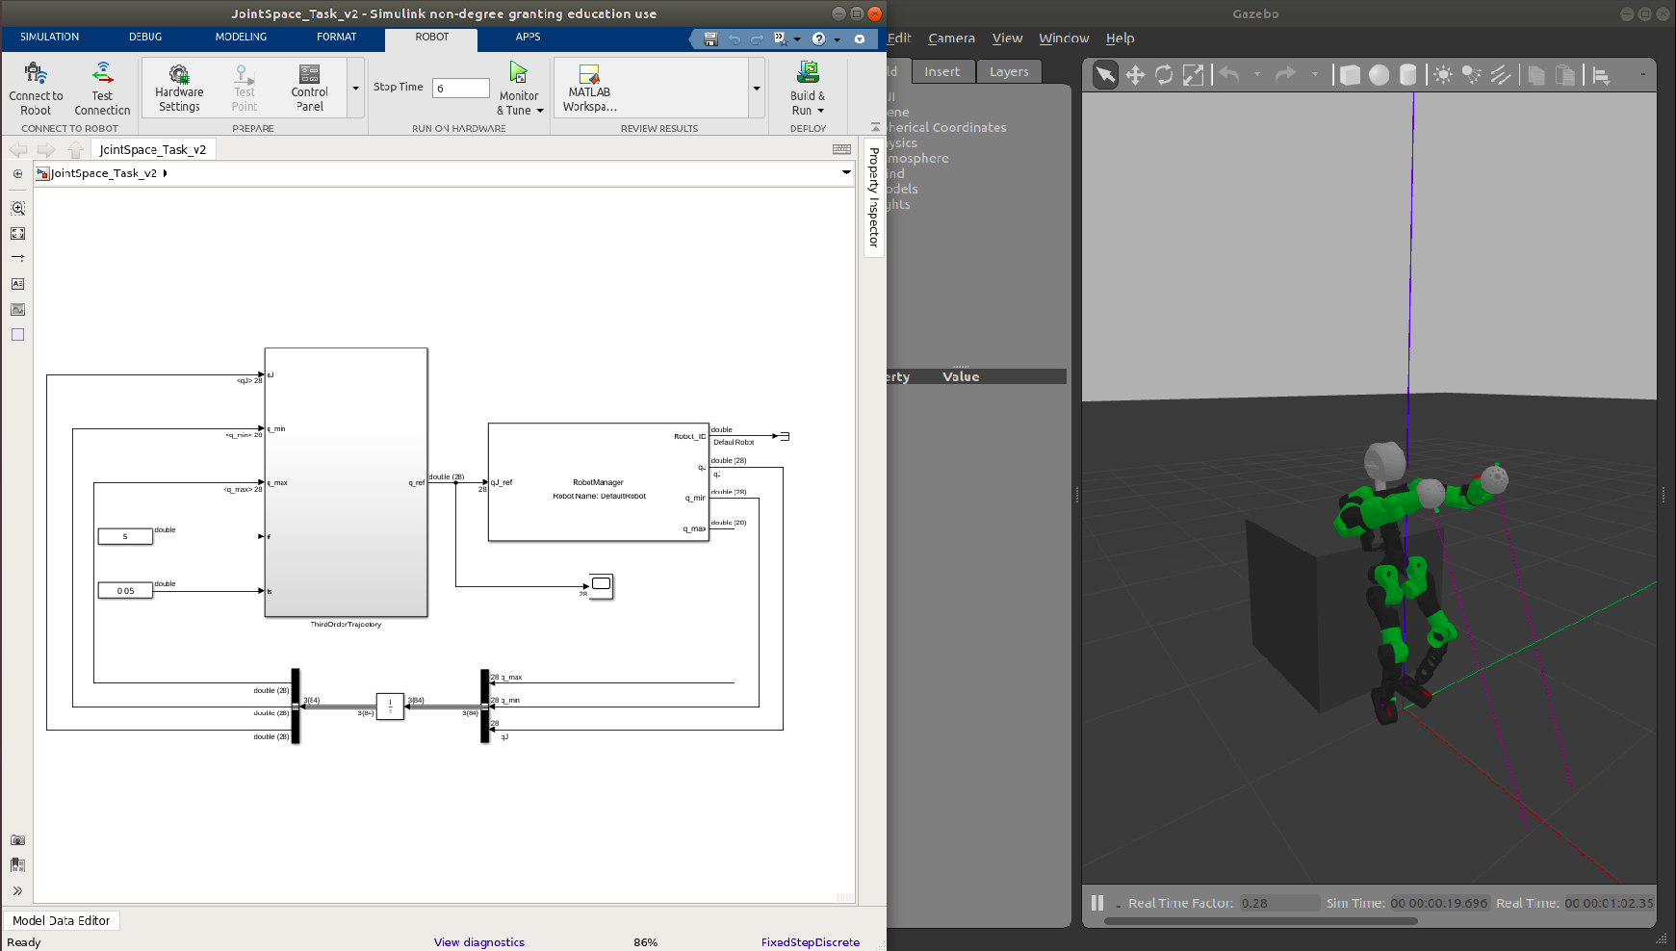Zoom in on the Simulink canvas
Image resolution: width=1676 pixels, height=951 pixels.
pos(17,208)
